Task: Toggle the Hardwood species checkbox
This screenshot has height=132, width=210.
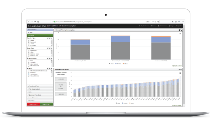Action: [29, 42]
